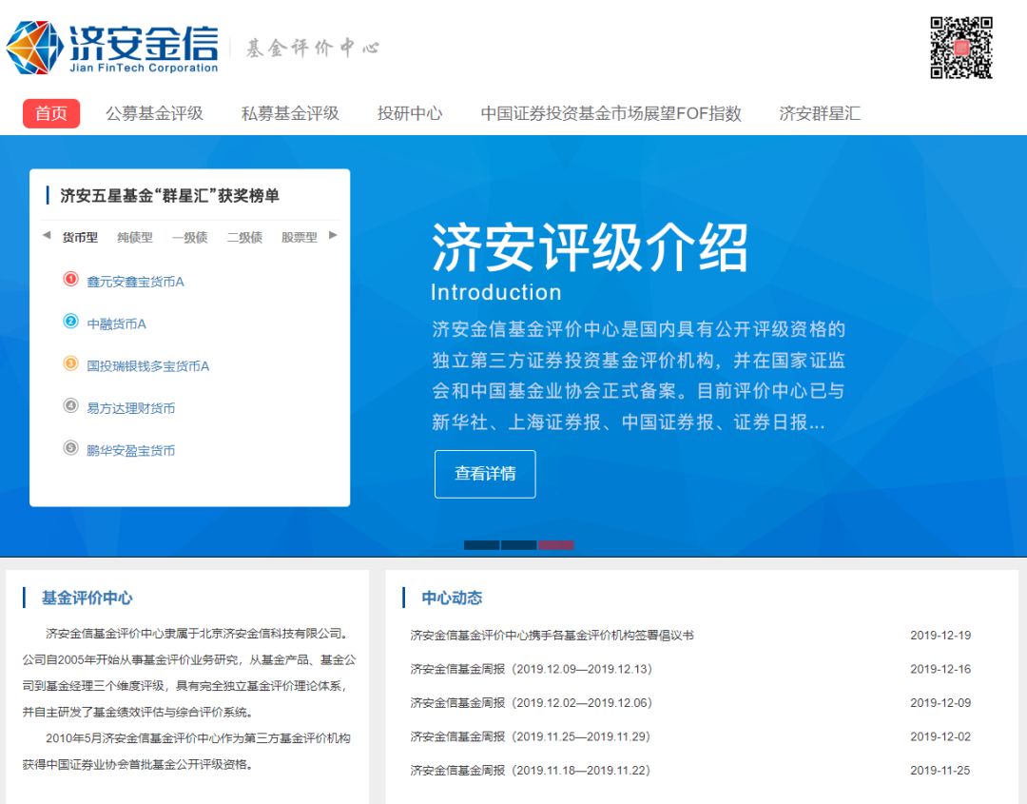Click the 基金评价中心 section heading
The image size is (1027, 804).
(87, 598)
